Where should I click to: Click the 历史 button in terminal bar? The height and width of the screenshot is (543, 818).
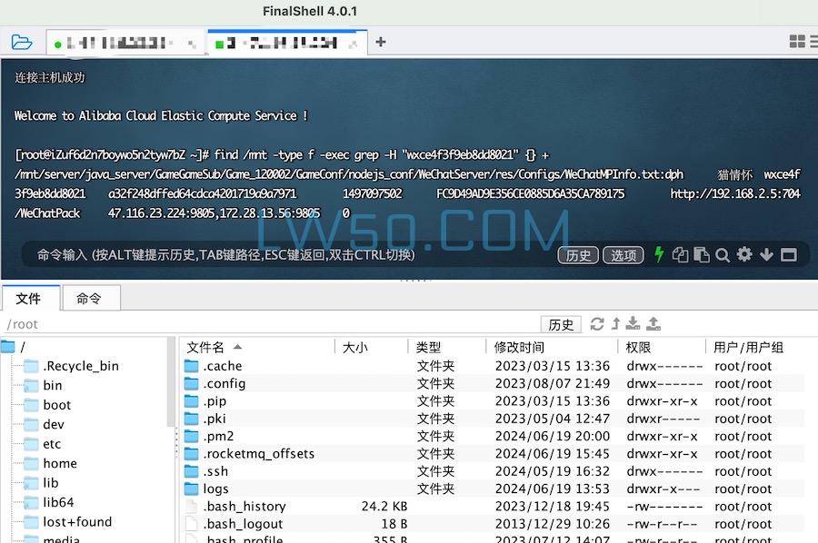[578, 255]
